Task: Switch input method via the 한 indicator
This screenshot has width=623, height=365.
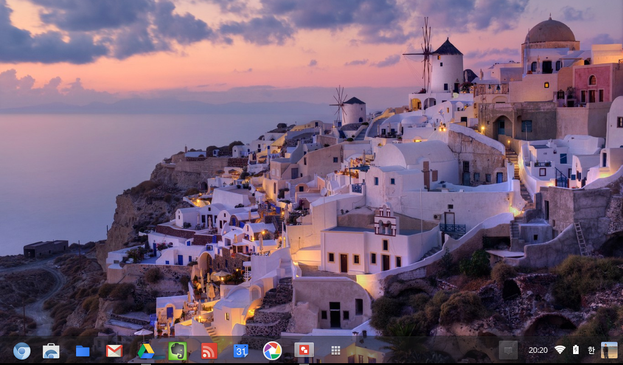Action: (591, 350)
